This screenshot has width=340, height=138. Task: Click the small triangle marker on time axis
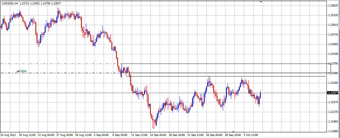coord(233,131)
